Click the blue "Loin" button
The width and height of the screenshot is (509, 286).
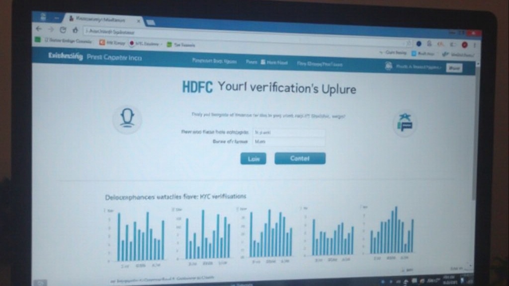(253, 158)
